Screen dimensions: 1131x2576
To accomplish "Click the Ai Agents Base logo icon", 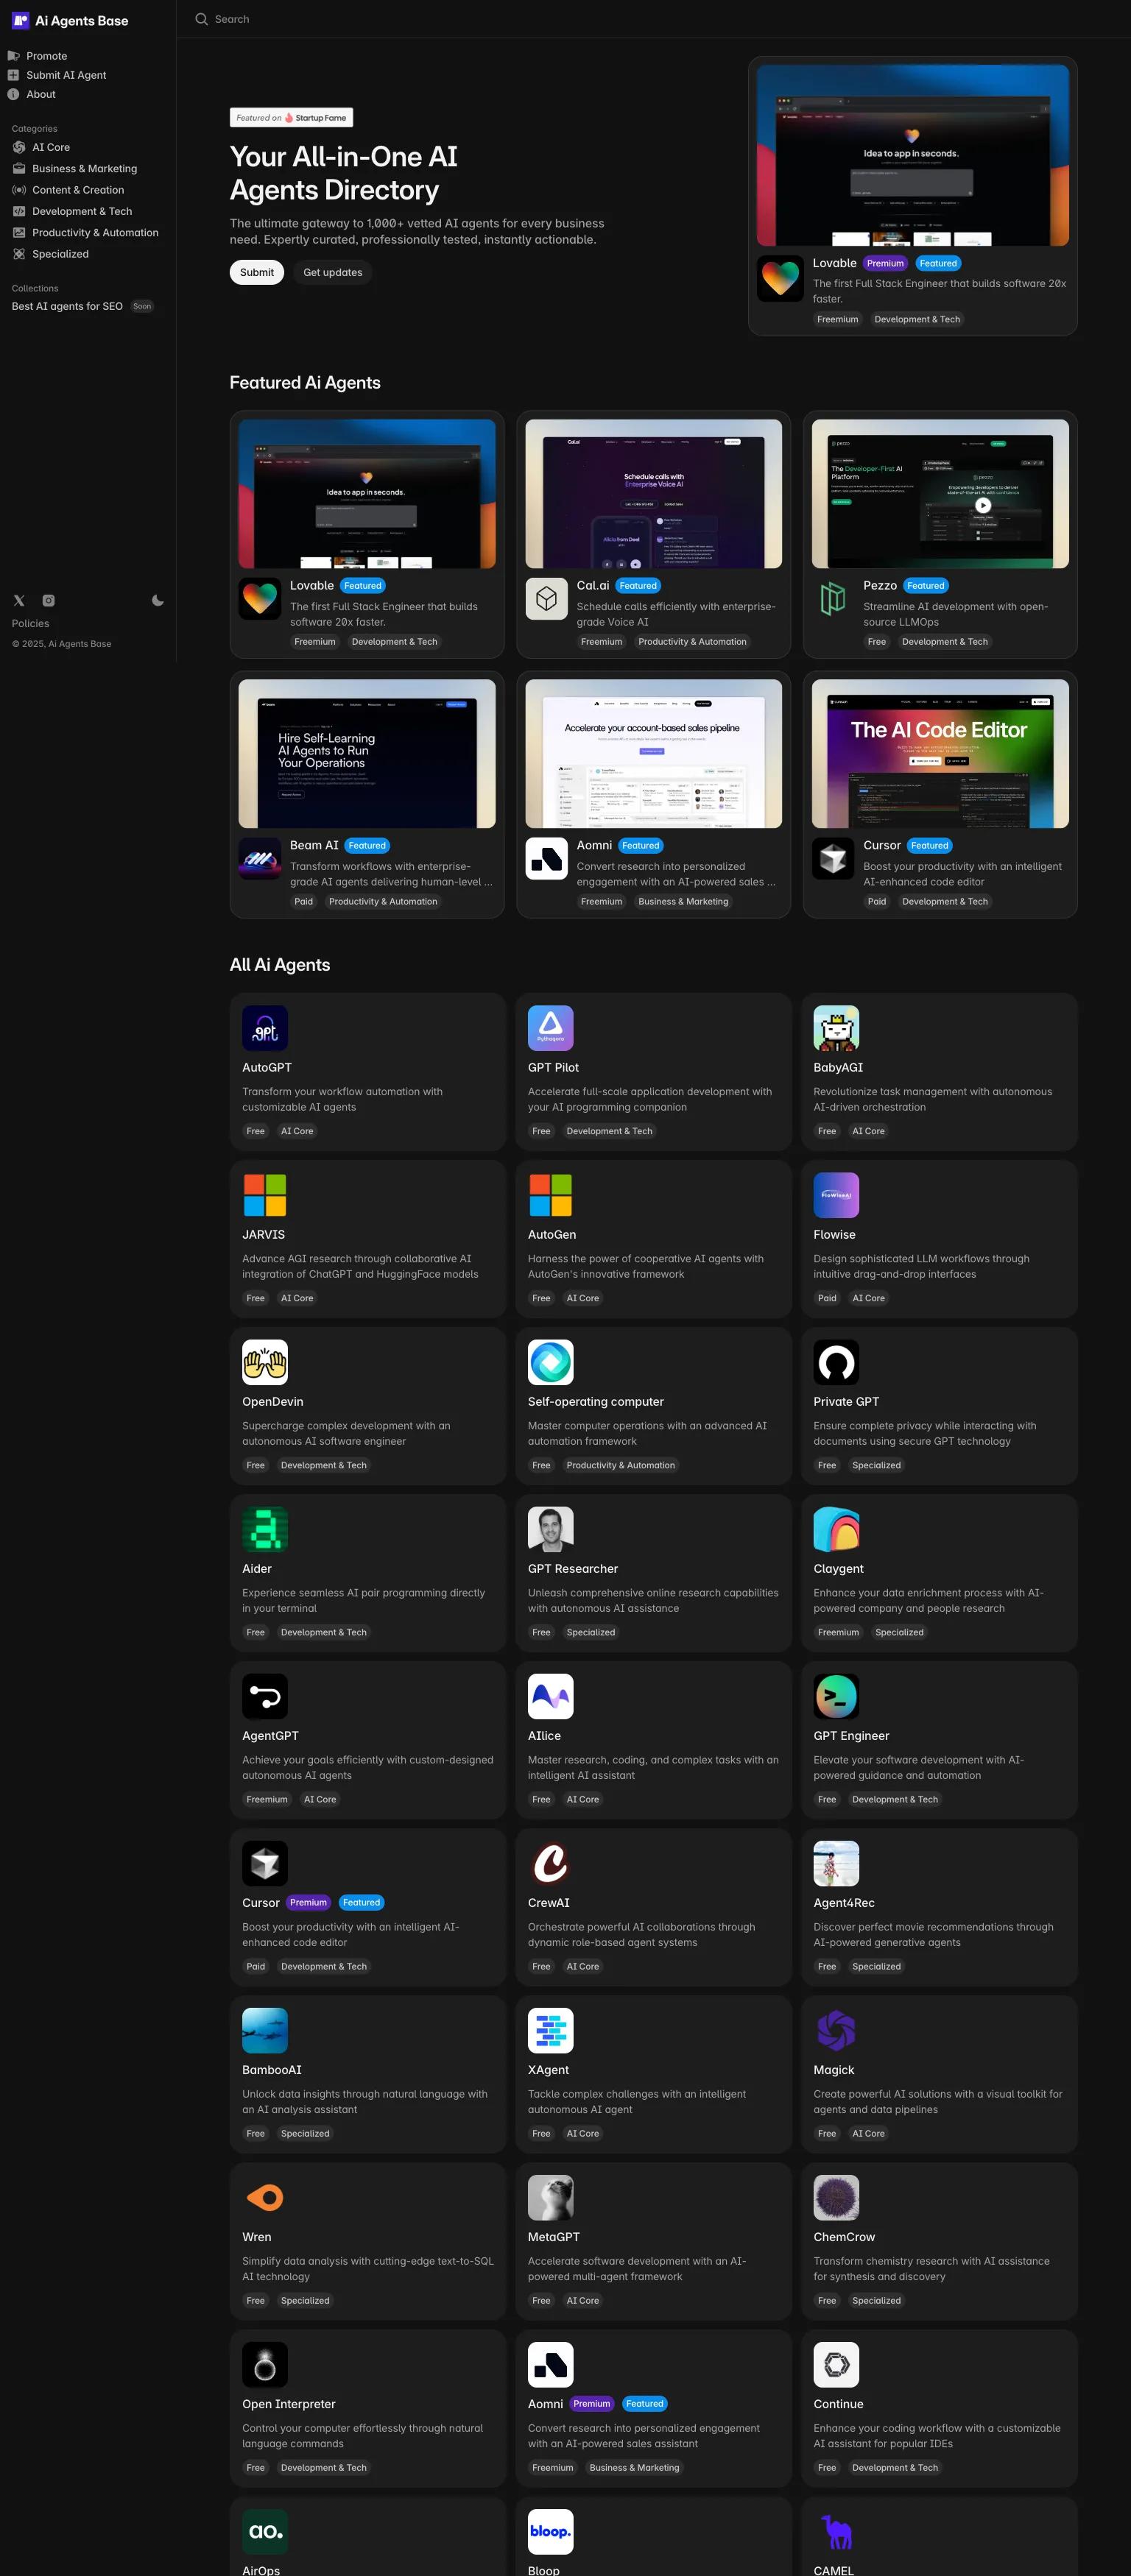I will pos(20,20).
